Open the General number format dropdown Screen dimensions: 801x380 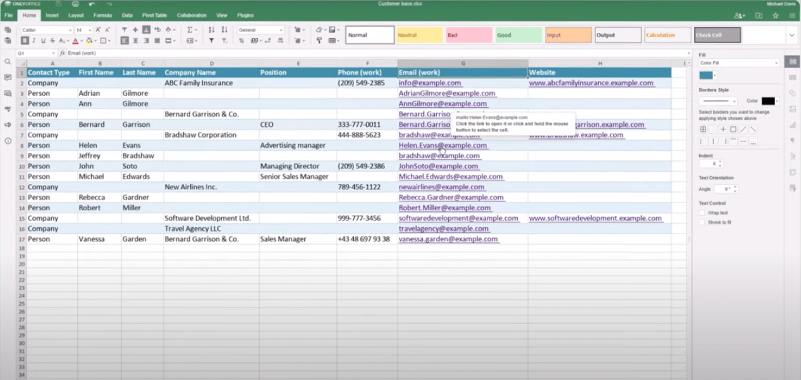(280, 30)
